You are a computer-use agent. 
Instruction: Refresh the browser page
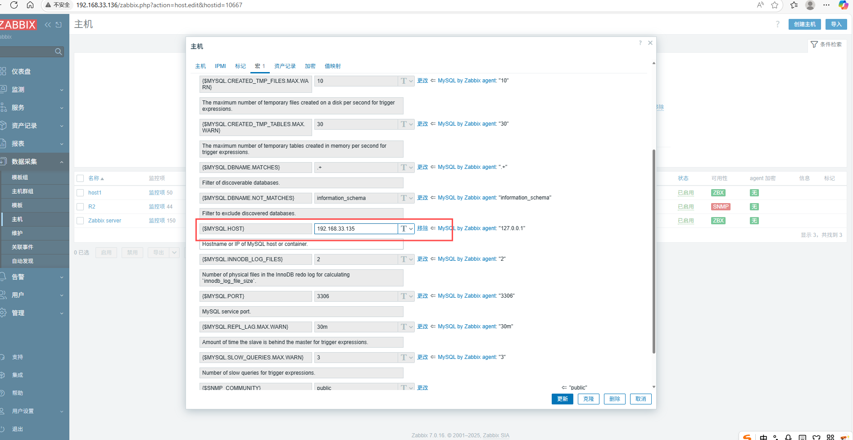pos(14,5)
